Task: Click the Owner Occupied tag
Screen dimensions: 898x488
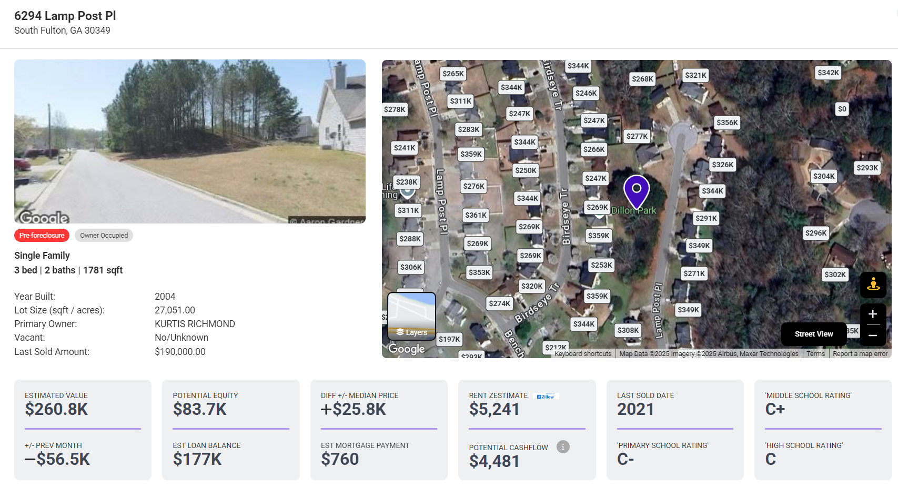Action: tap(104, 235)
